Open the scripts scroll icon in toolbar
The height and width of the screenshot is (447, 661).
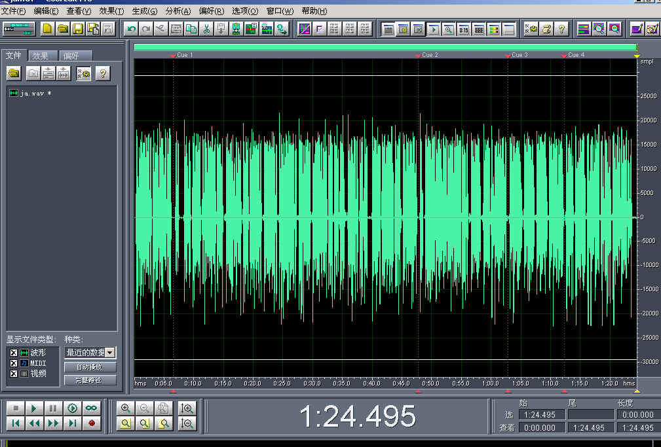point(546,29)
